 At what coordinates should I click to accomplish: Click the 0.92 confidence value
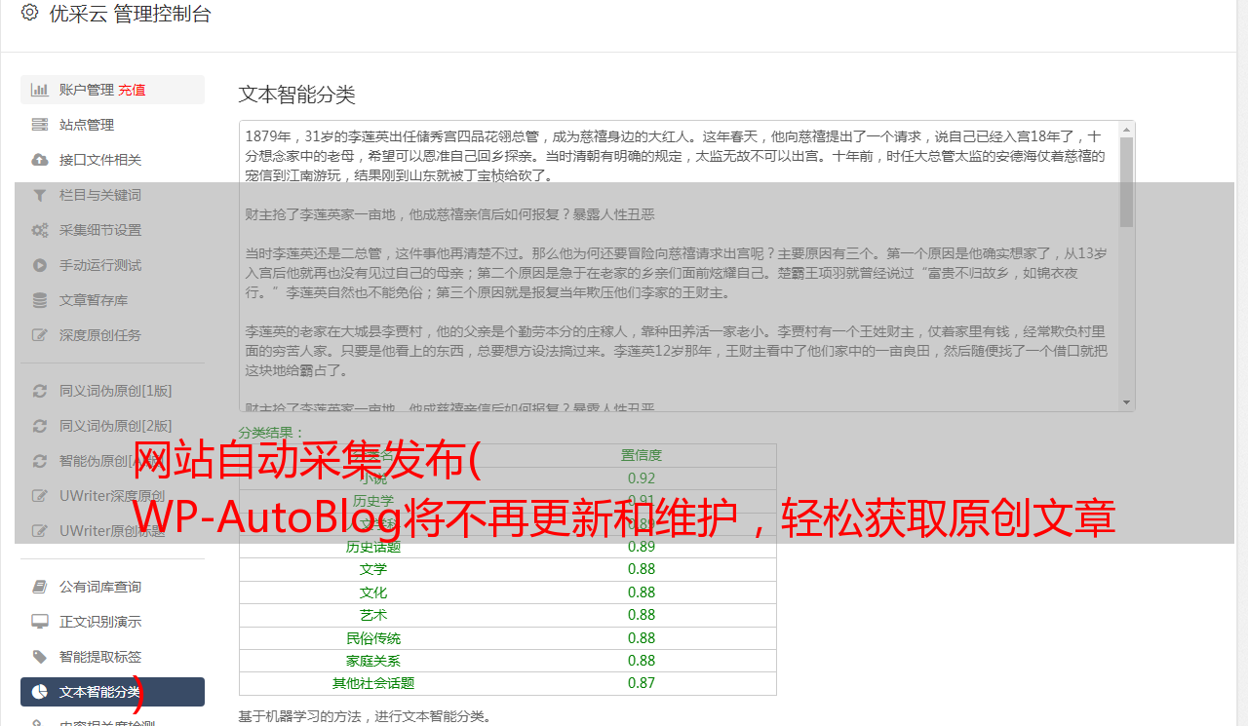pyautogui.click(x=642, y=478)
